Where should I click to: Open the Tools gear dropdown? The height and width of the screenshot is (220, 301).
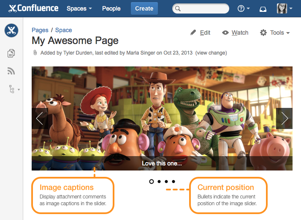(275, 33)
